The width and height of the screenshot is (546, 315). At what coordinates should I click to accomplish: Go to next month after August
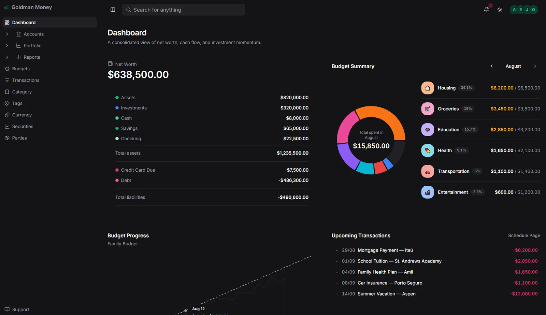(x=535, y=66)
